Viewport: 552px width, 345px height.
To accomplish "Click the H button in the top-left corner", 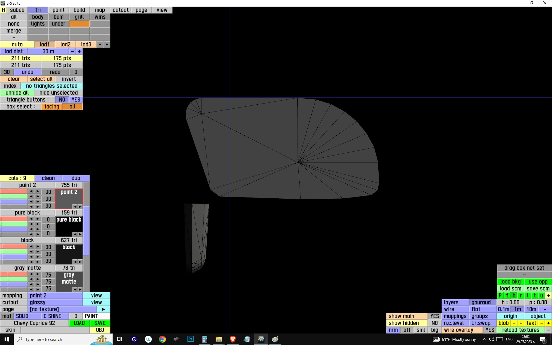I will coord(3,10).
